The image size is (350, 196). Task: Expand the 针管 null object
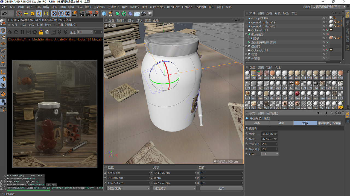point(246,55)
